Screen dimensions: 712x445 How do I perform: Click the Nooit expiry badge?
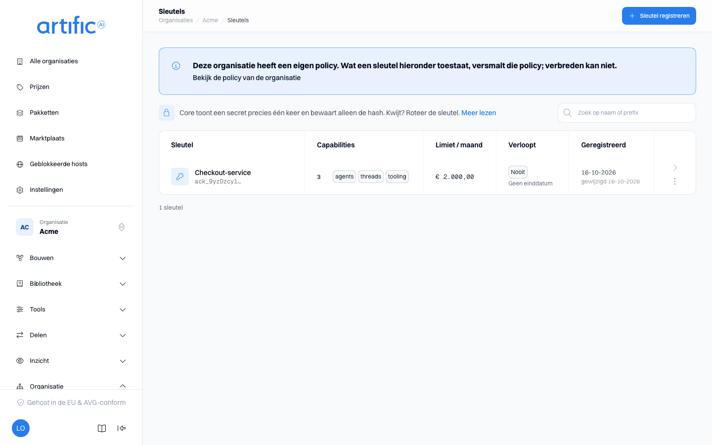pyautogui.click(x=518, y=172)
